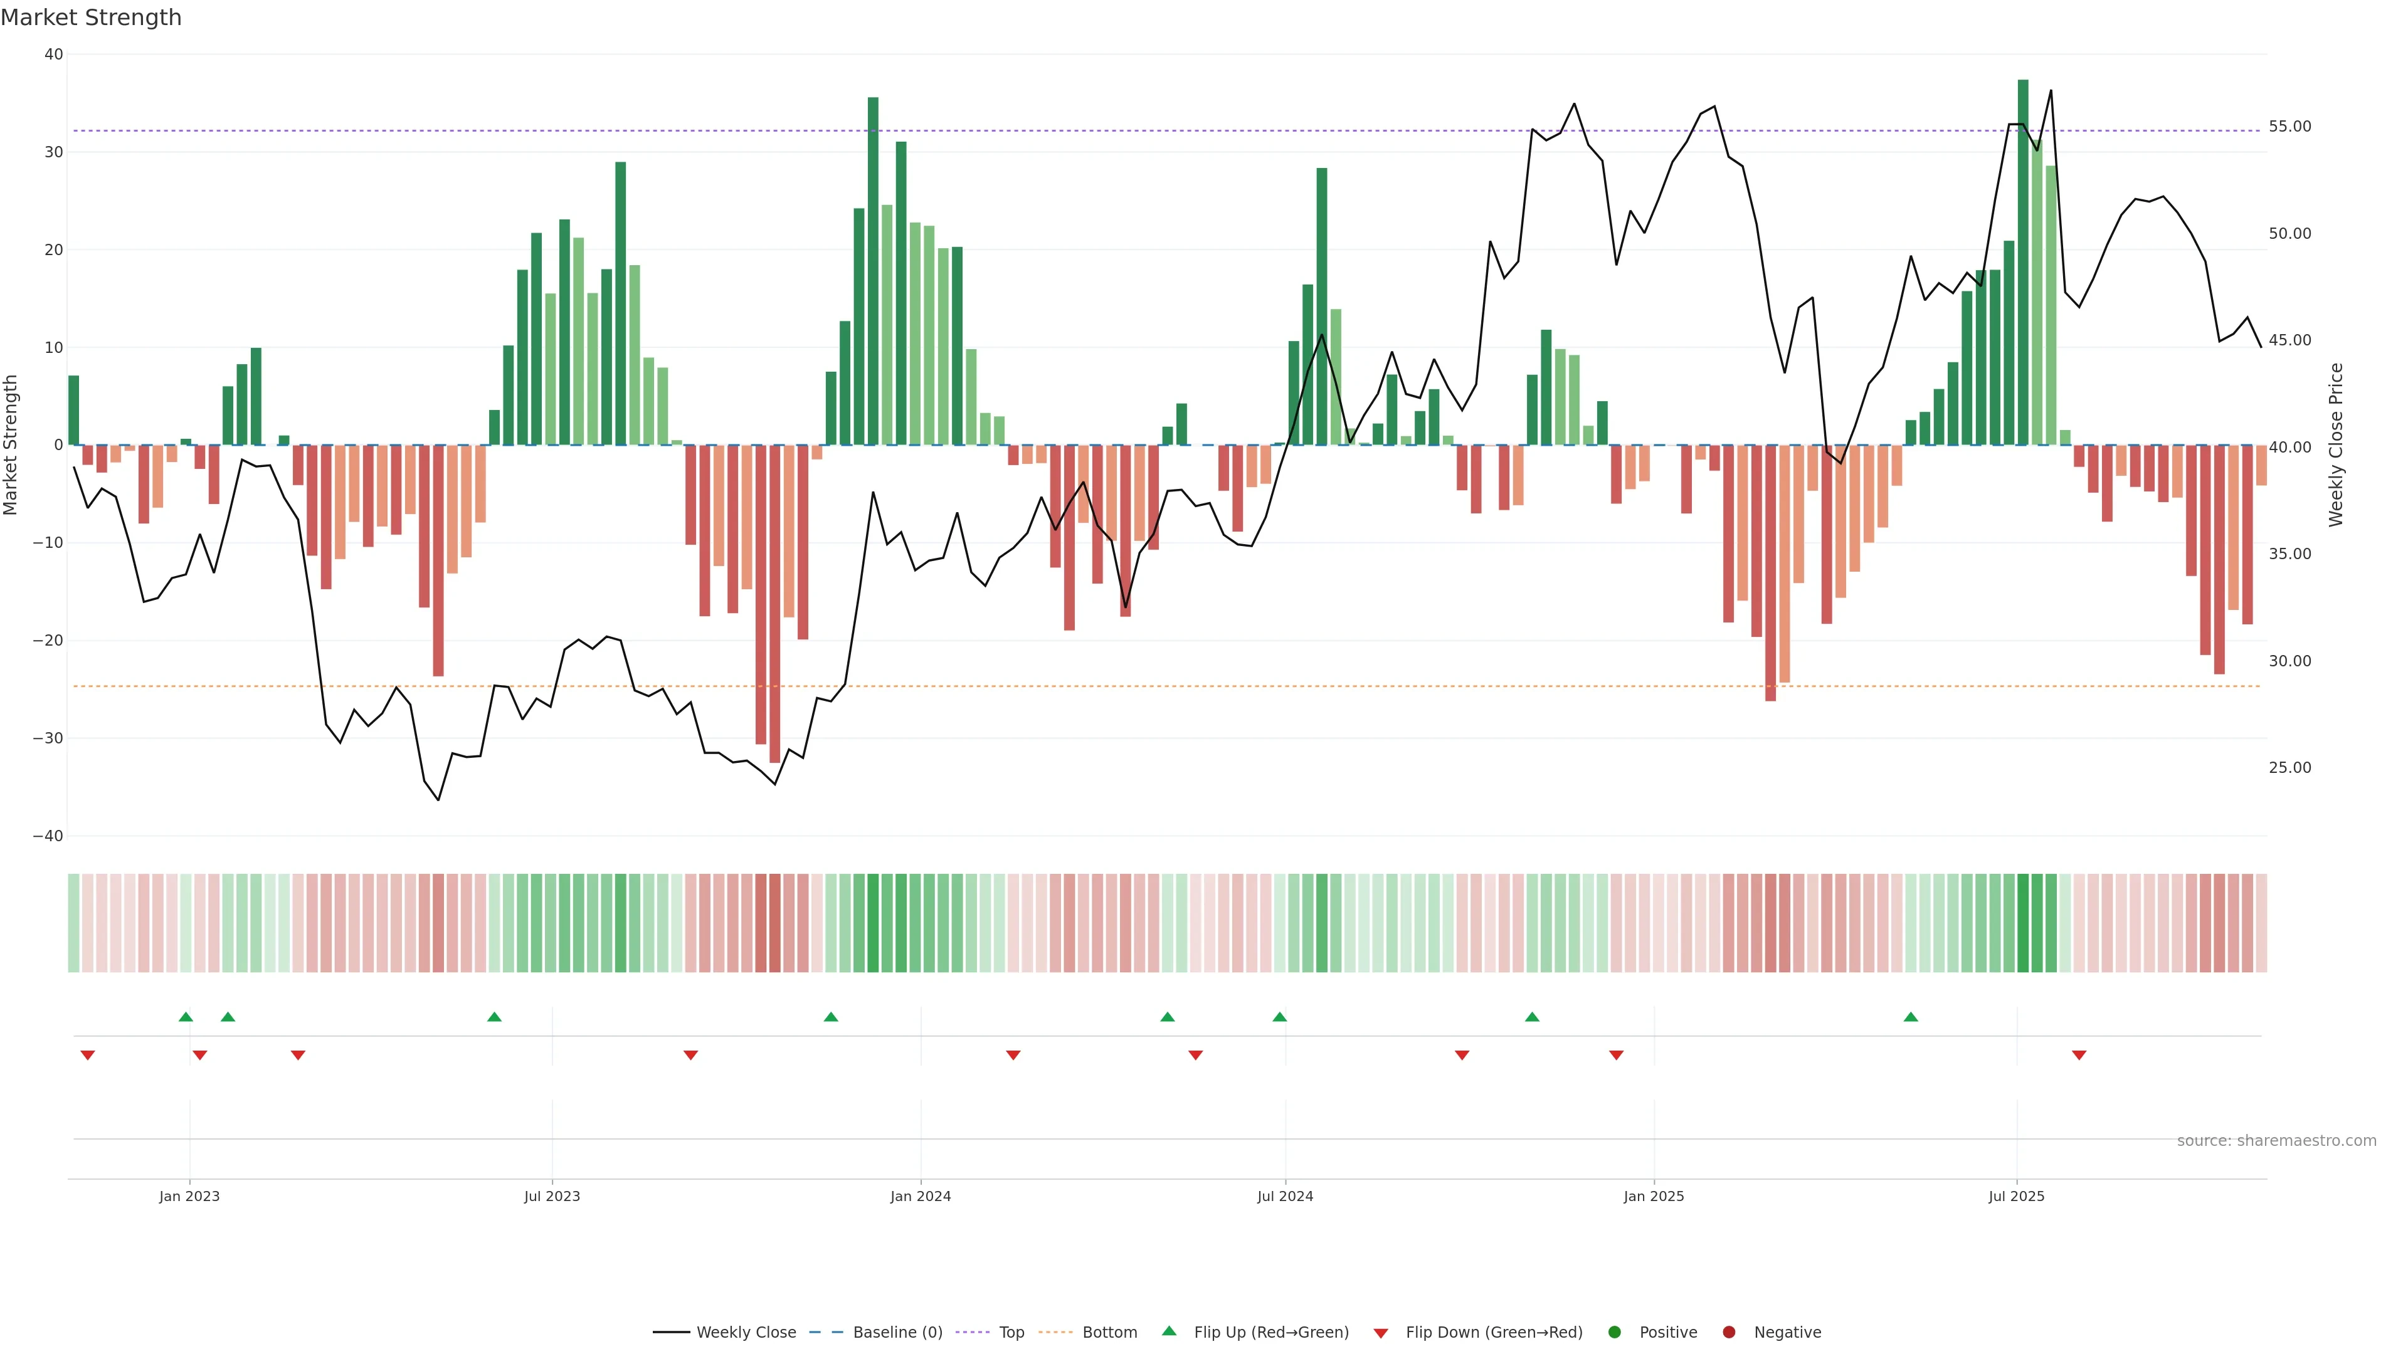Click the Weekly Close Price axis title
The image size is (2408, 1354).
point(2336,445)
